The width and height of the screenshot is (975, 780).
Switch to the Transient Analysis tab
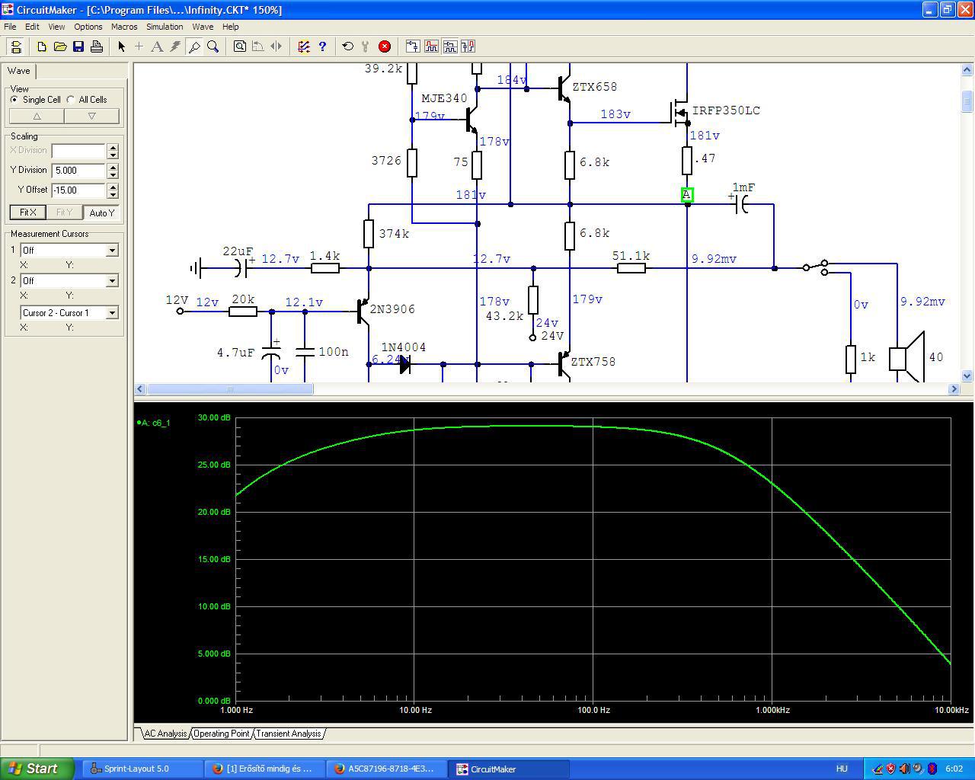tap(288, 734)
